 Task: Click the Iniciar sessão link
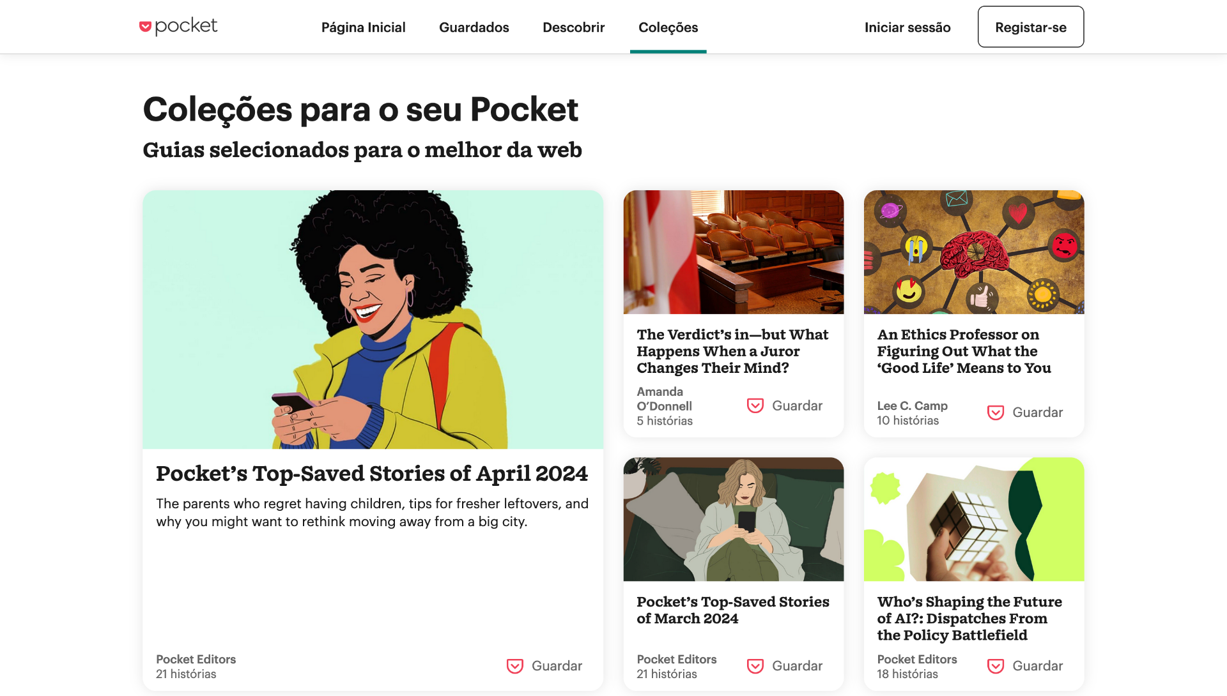[x=907, y=27]
